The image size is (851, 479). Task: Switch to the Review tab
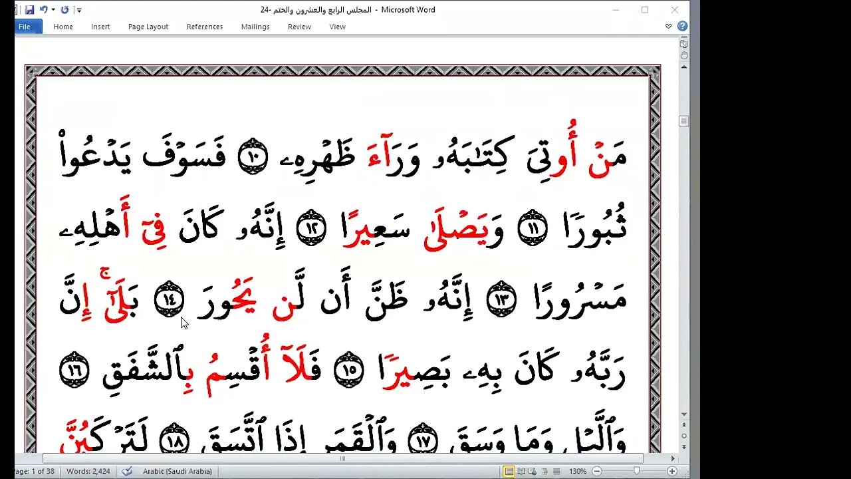(299, 27)
